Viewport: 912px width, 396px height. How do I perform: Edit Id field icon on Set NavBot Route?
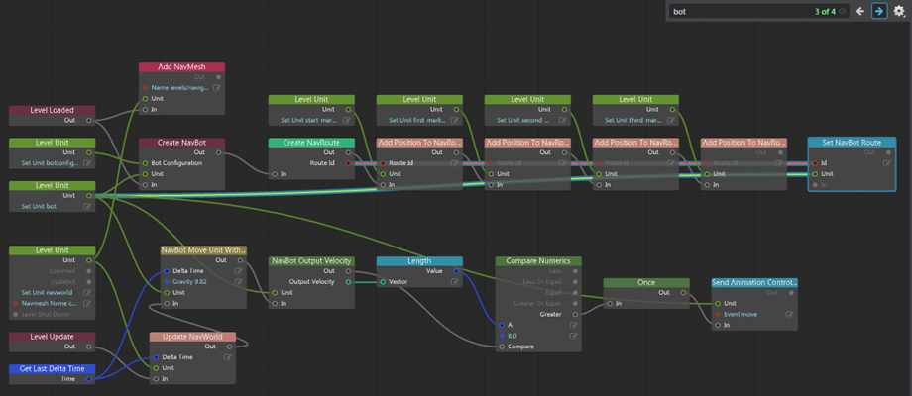click(x=887, y=163)
